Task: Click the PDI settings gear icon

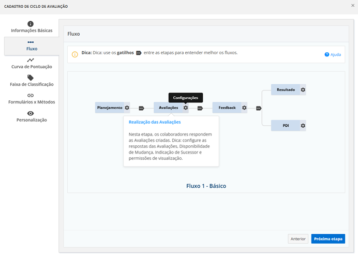Action: pos(303,126)
